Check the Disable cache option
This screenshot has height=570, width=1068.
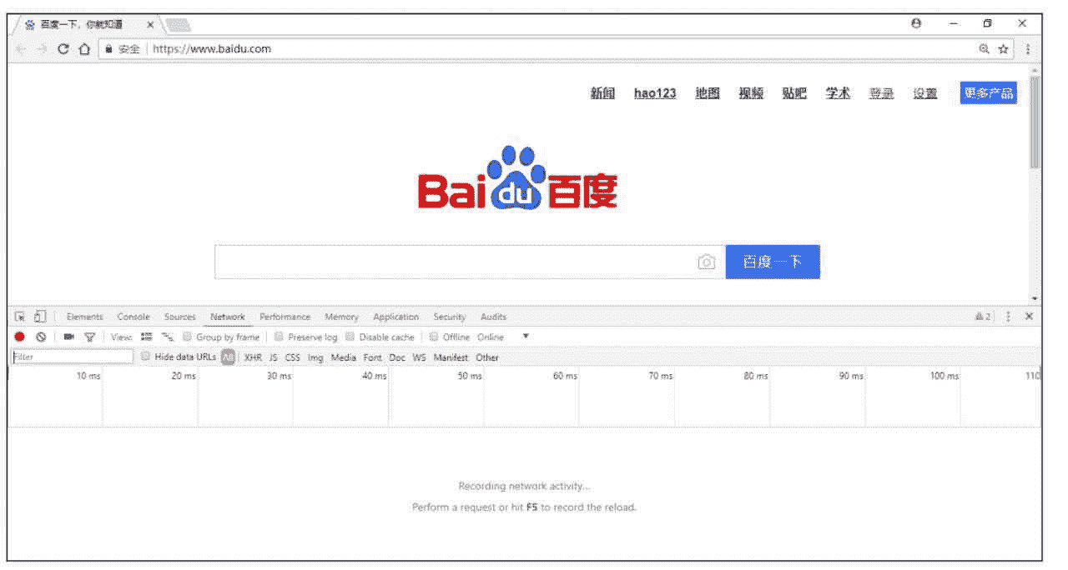point(350,337)
